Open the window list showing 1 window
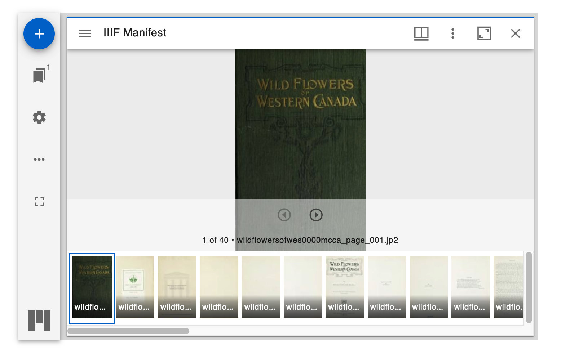This screenshot has height=358, width=579. click(39, 75)
